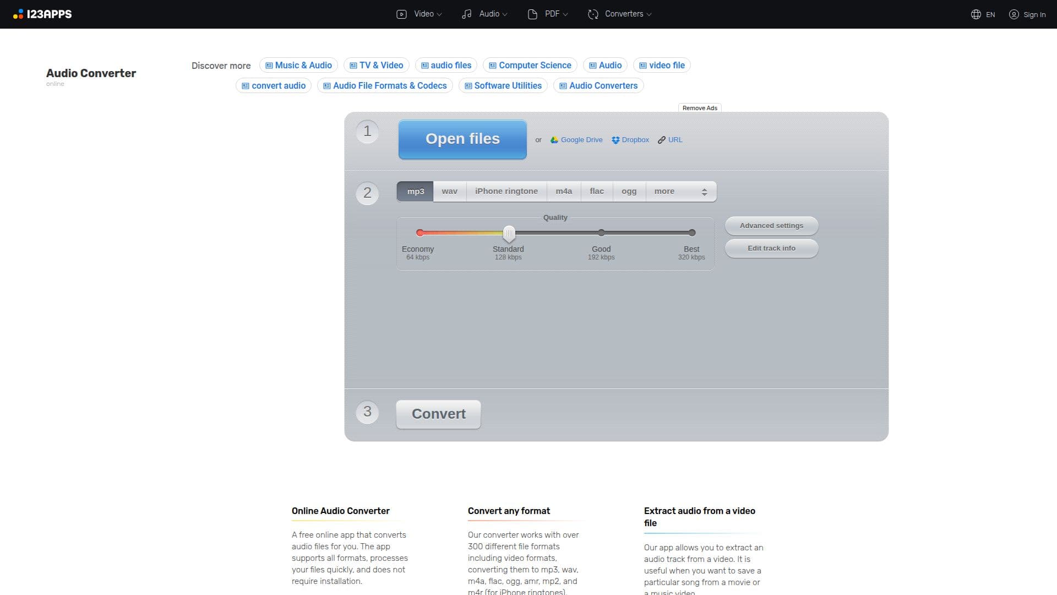This screenshot has width=1057, height=595.
Task: Open the URL link file option
Action: tap(670, 140)
